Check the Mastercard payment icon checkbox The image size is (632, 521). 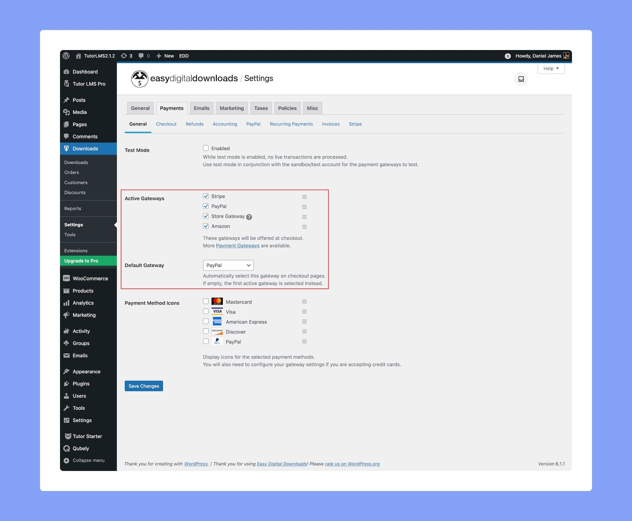coord(206,301)
